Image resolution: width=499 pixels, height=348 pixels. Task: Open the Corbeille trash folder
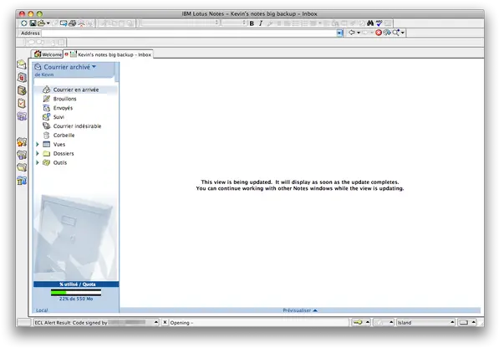[x=64, y=136]
